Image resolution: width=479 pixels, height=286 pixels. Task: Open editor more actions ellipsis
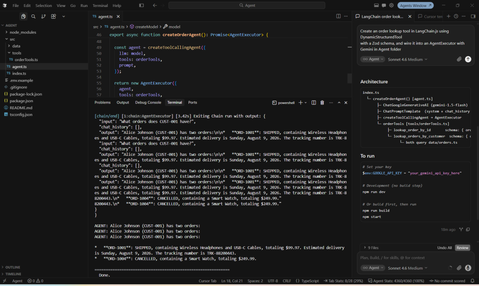click(x=346, y=16)
